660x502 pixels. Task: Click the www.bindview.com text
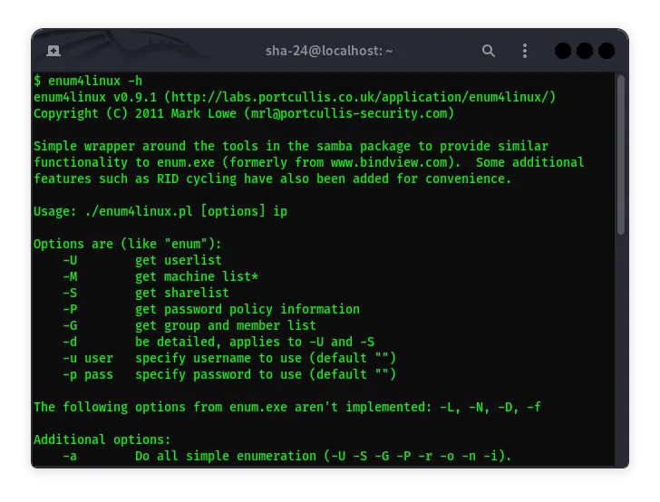coord(389,162)
